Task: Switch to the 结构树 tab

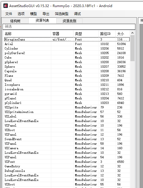Action: pos(15,21)
